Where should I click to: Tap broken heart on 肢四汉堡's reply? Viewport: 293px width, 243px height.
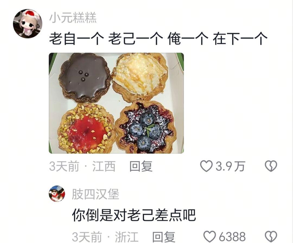[x=271, y=236]
